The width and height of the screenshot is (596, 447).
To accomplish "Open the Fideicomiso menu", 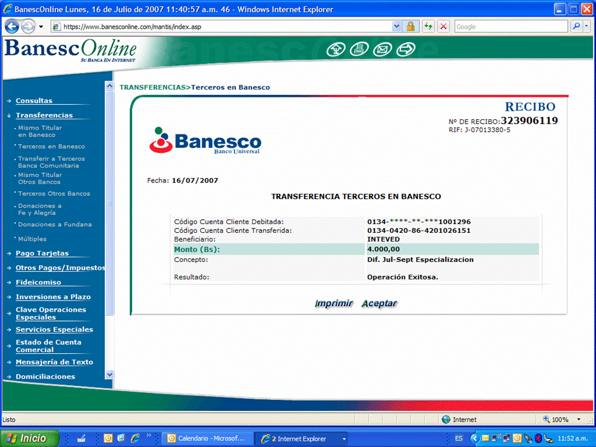I will (38, 282).
